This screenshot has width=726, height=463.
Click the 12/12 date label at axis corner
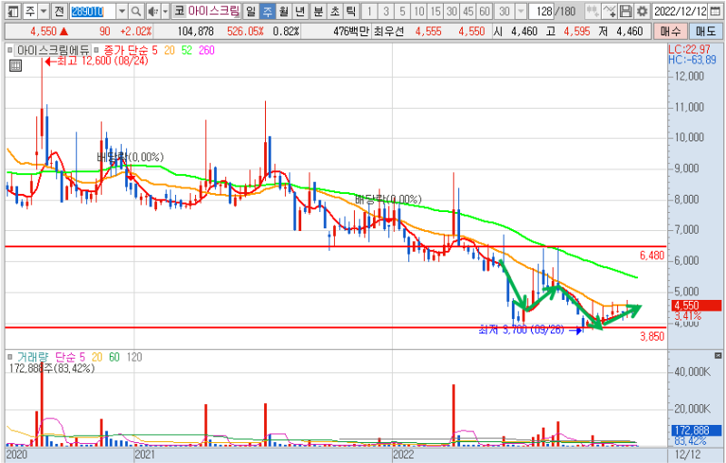[x=688, y=455]
